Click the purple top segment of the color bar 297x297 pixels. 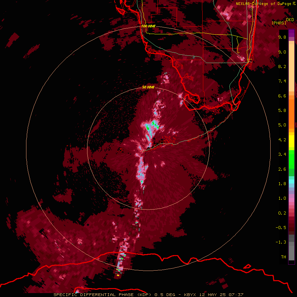click(x=291, y=33)
